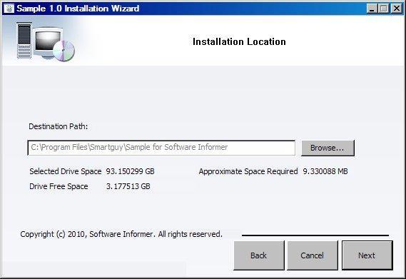The image size is (406, 279).
Task: Close the Installation Wizard window
Action: coord(397,9)
